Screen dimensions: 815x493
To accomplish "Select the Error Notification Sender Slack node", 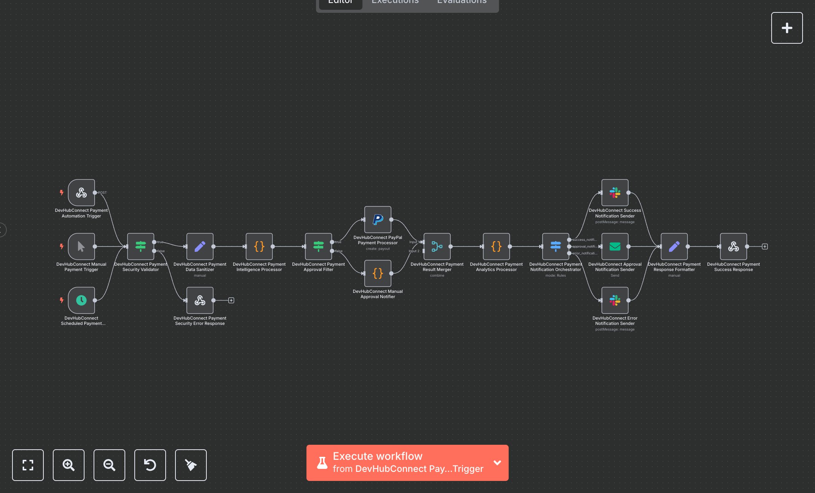I will point(615,300).
